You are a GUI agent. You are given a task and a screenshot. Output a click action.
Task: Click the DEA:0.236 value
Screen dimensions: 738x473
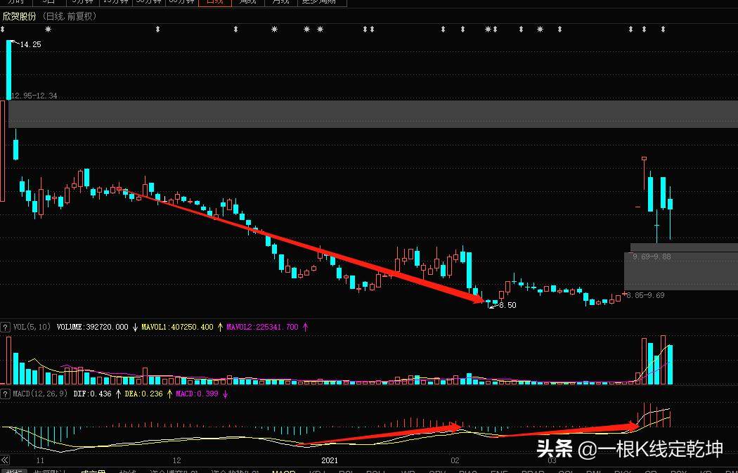(143, 394)
